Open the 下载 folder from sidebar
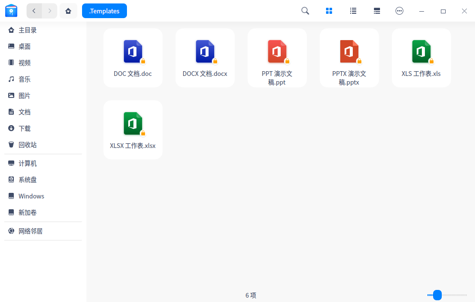Image resolution: width=475 pixels, height=302 pixels. pos(25,128)
